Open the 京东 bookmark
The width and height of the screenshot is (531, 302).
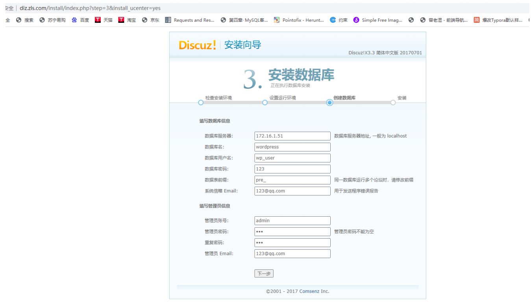point(150,20)
